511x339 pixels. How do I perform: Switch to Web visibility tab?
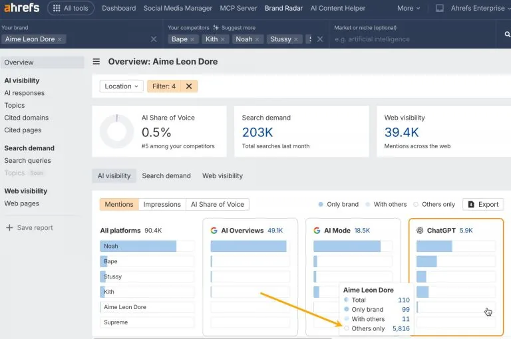[x=223, y=176]
